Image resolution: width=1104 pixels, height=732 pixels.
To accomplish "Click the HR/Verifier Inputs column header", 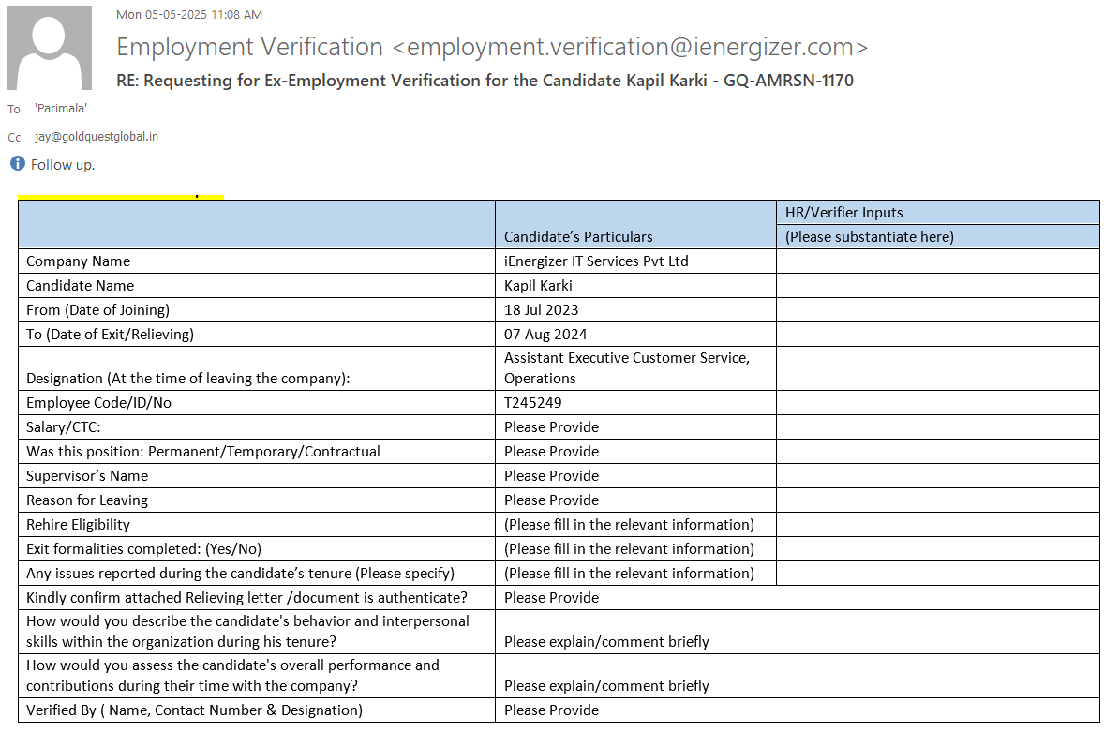I will click(x=843, y=213).
